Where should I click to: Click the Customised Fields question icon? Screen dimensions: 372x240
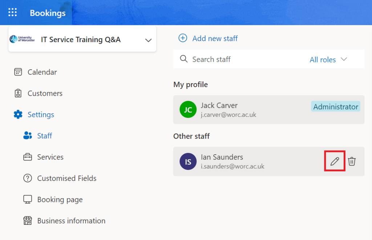[x=28, y=178]
